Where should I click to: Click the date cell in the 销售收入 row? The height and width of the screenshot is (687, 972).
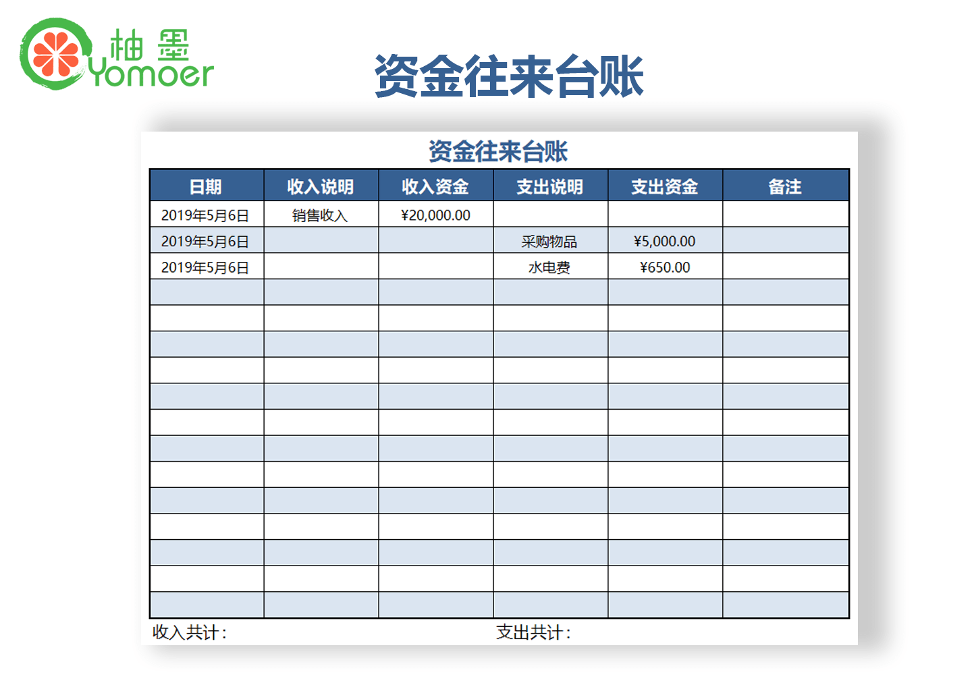click(x=207, y=215)
